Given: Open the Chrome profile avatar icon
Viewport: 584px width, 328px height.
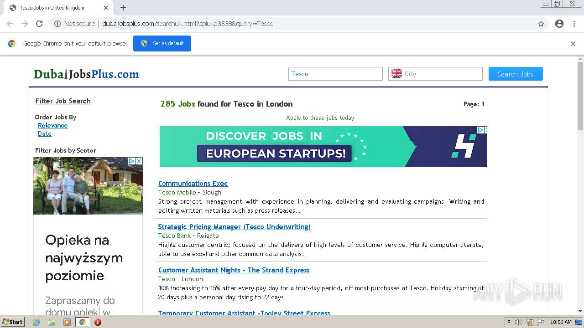Looking at the screenshot, I should (x=559, y=24).
